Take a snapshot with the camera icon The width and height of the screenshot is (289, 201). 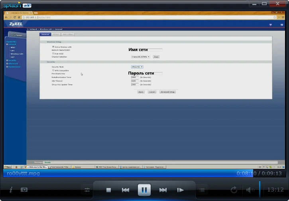click(24, 189)
